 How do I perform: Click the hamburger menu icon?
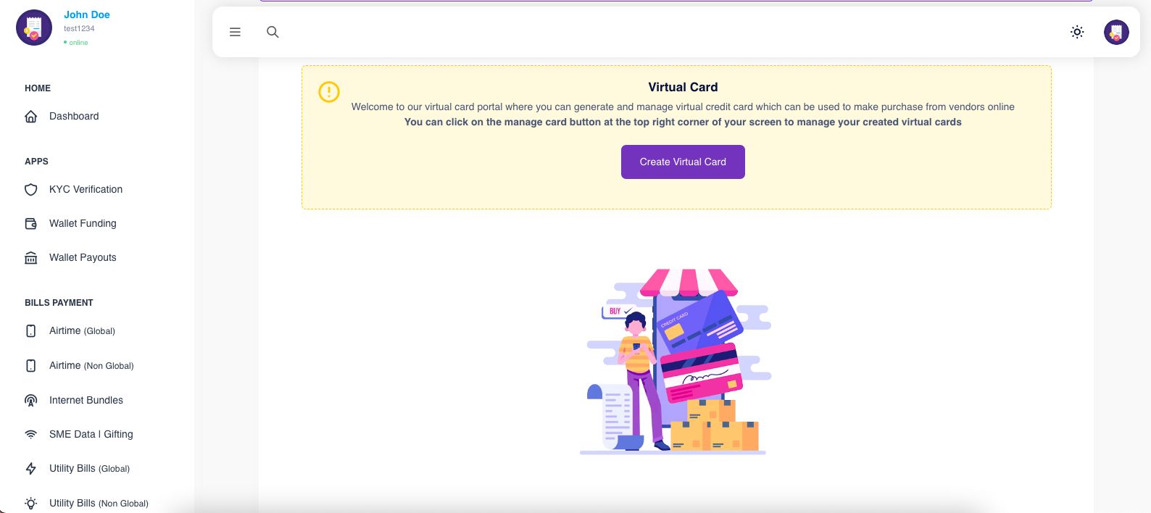coord(235,32)
